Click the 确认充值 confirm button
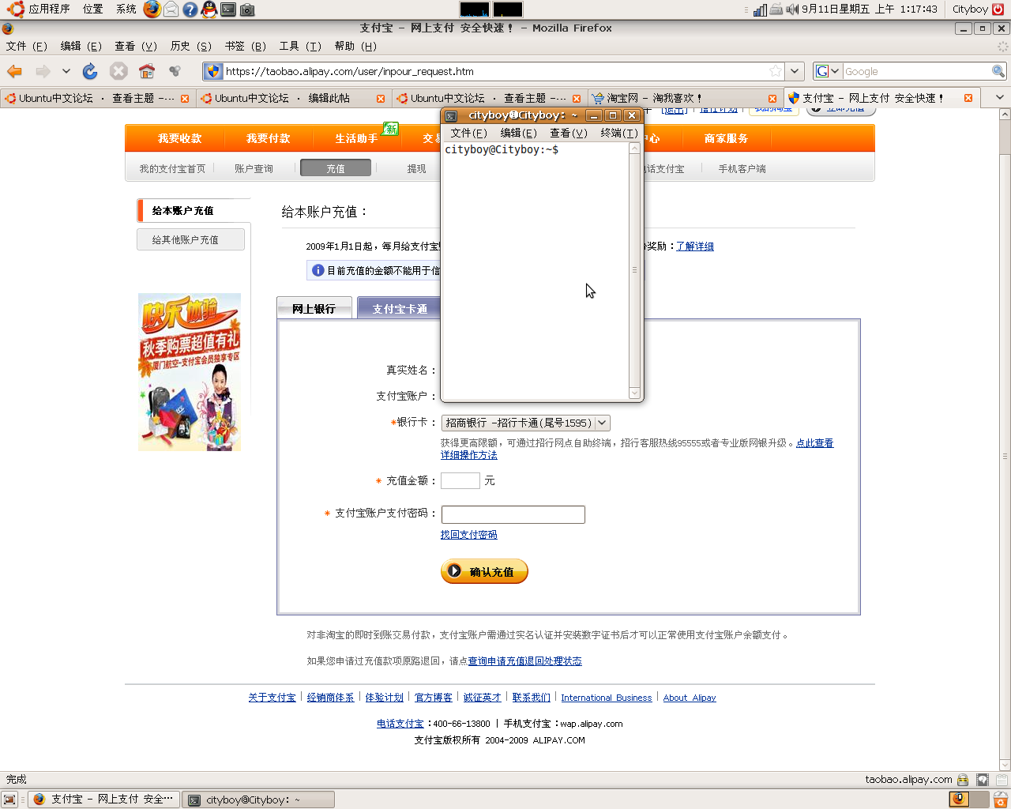The height and width of the screenshot is (809, 1011). (484, 571)
